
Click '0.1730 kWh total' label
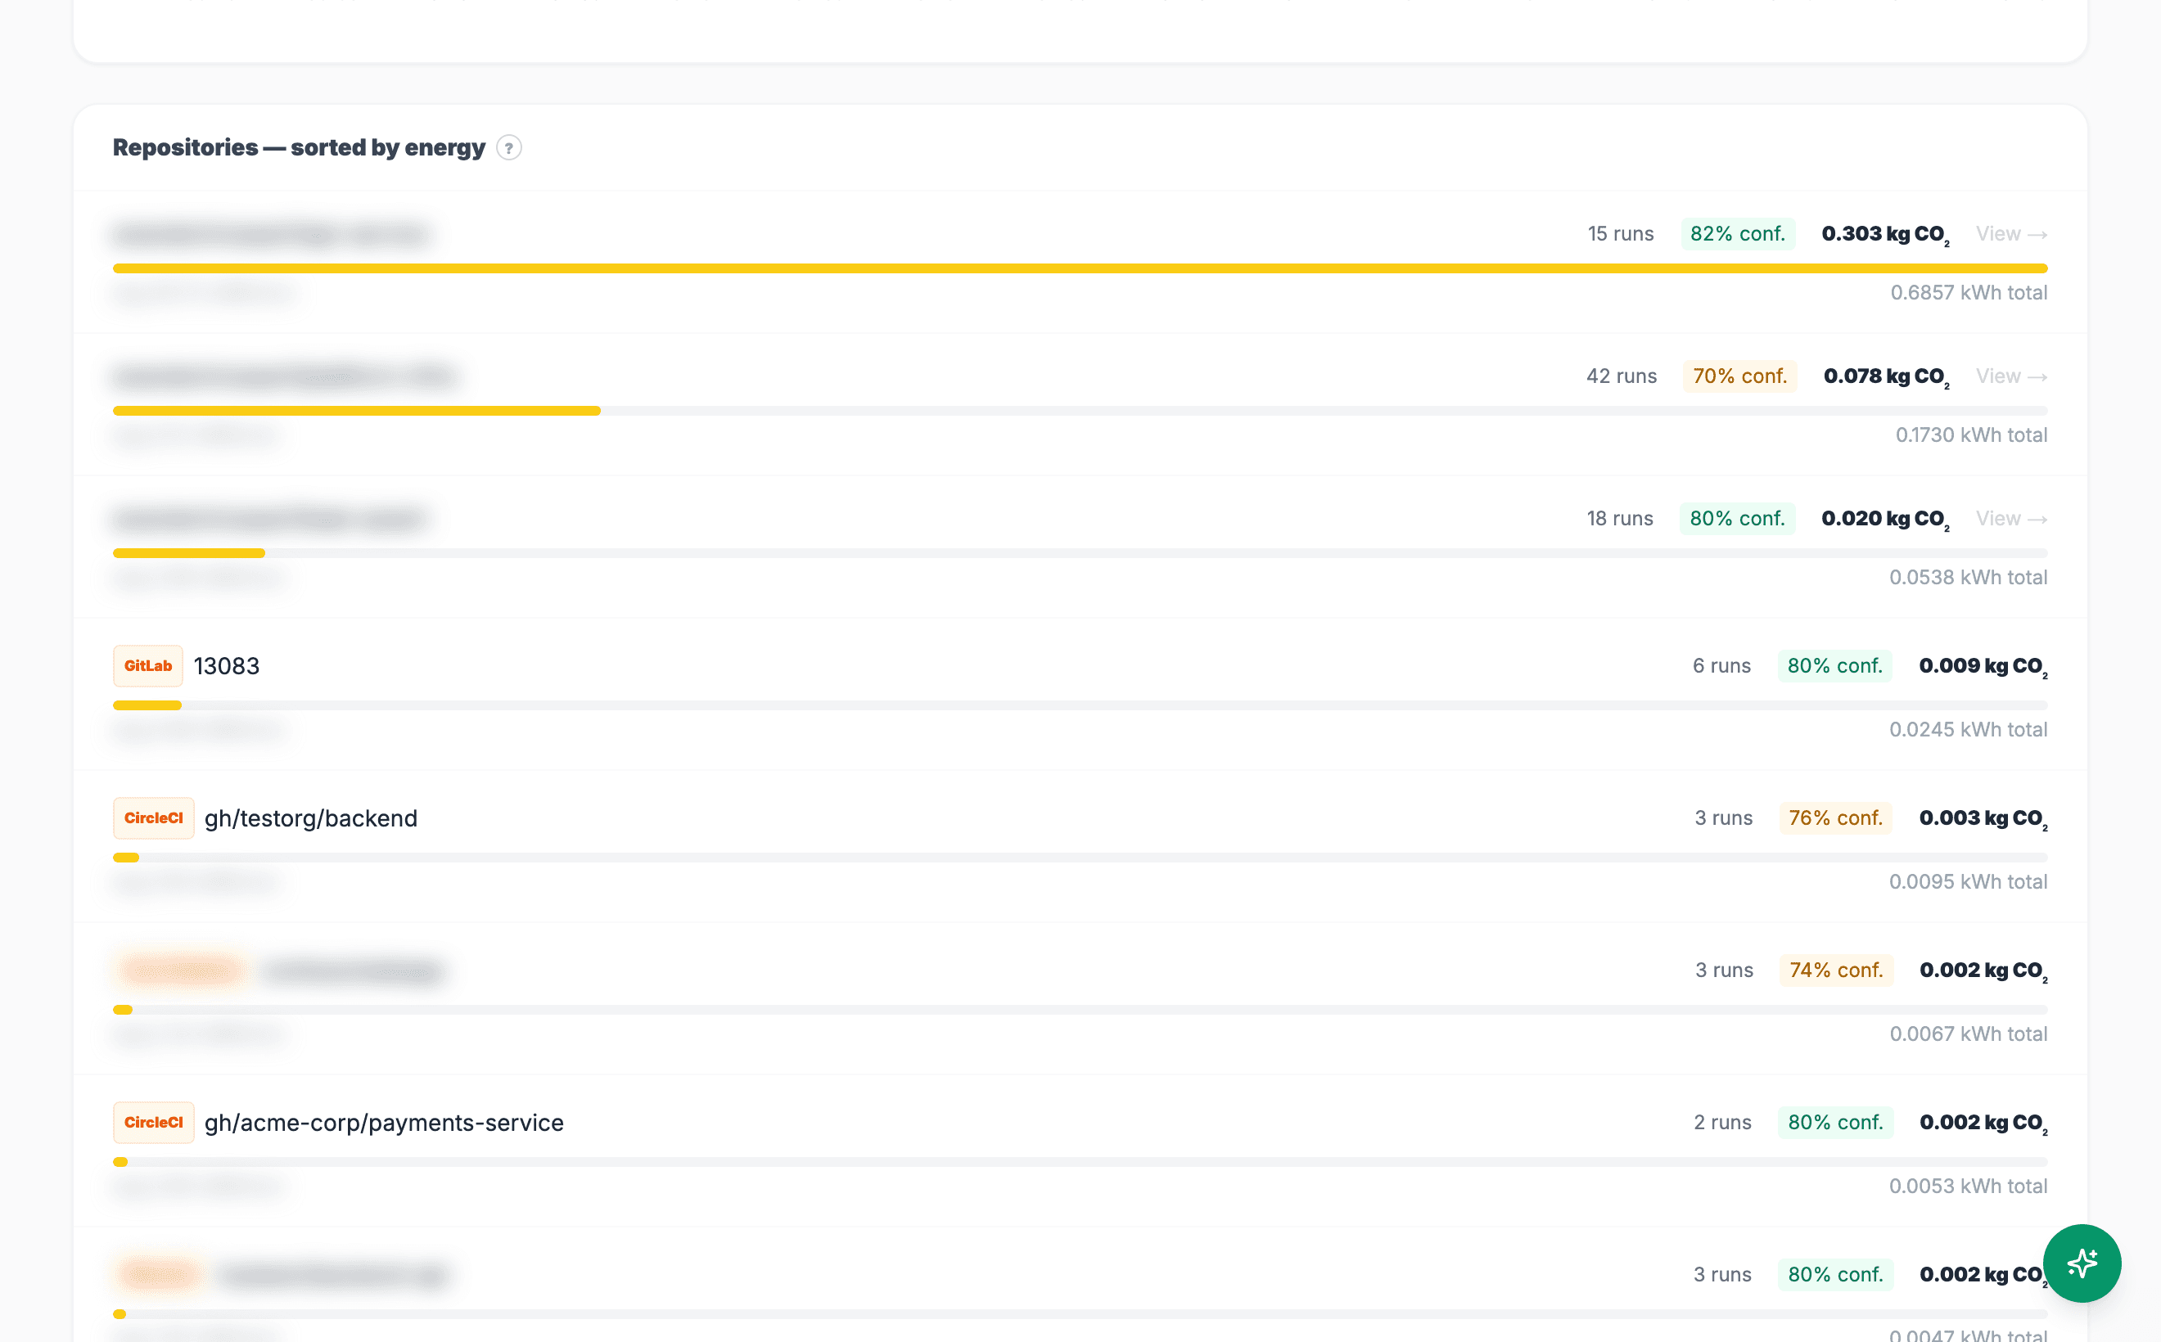coord(1971,435)
